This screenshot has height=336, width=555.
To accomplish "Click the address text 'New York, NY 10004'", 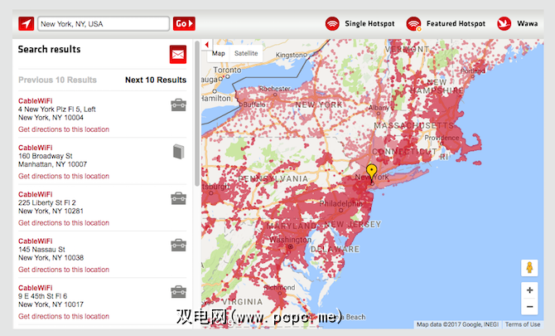I will (51, 118).
